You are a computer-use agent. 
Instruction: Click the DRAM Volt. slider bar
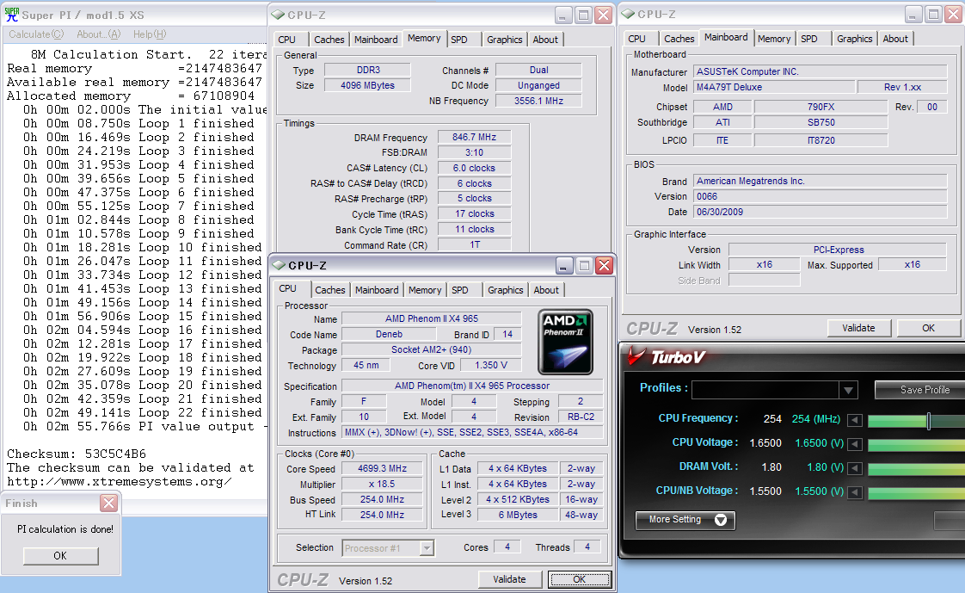916,468
